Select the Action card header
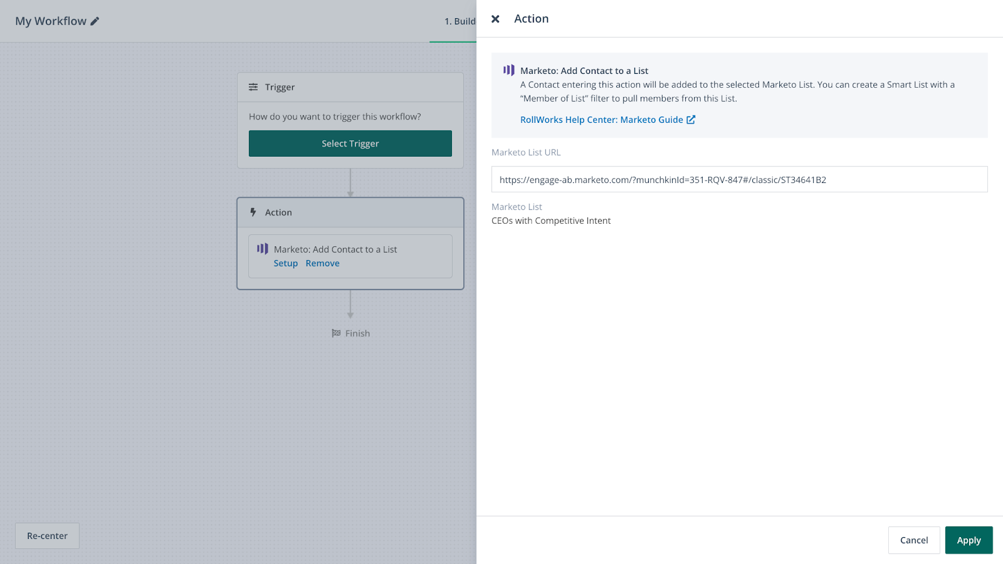1003x564 pixels. tap(350, 212)
